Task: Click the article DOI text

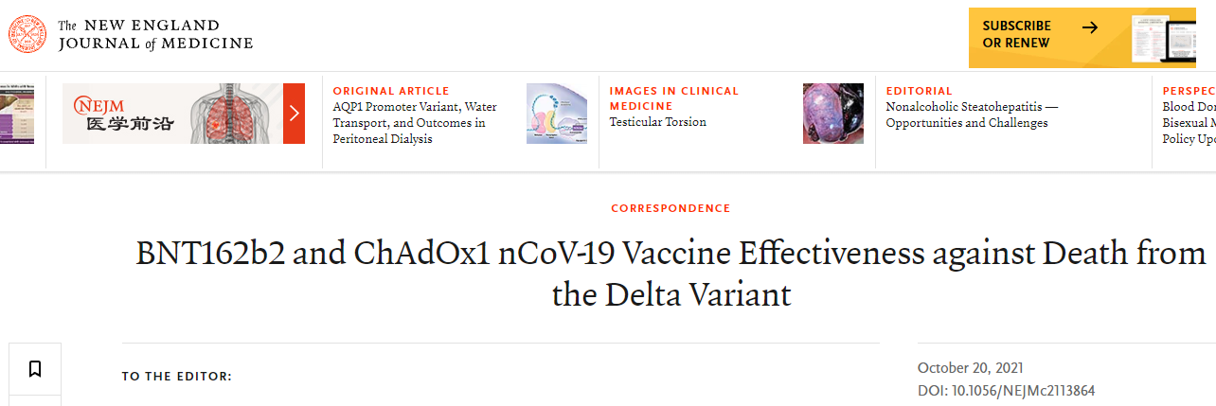Action: pos(1006,391)
